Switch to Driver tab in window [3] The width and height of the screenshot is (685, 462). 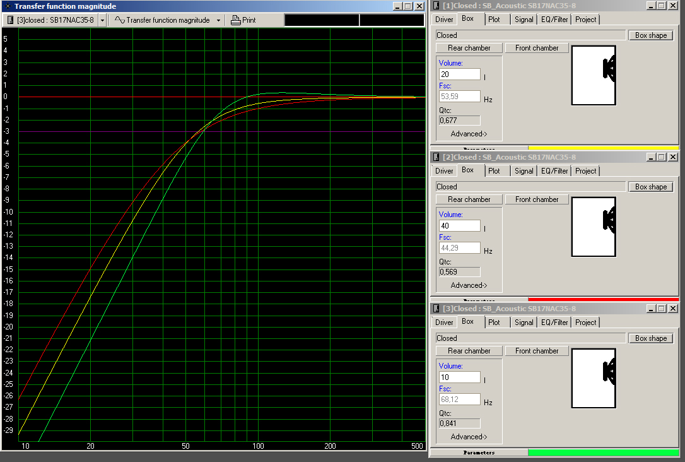(444, 322)
